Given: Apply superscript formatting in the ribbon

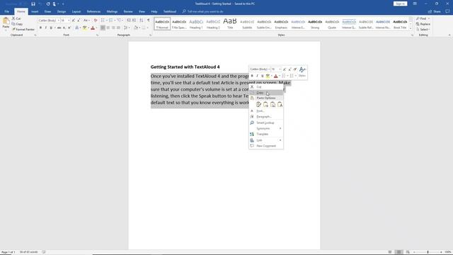Looking at the screenshot, I should click(x=69, y=28).
